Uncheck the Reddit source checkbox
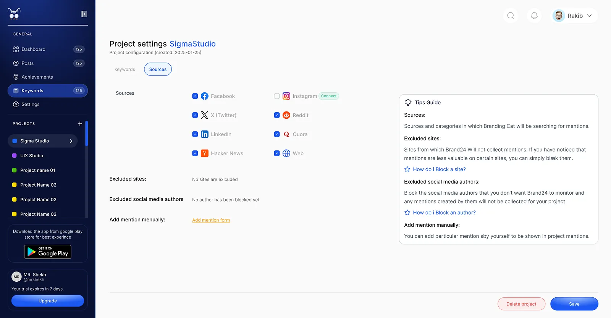The width and height of the screenshot is (611, 318). 277,115
